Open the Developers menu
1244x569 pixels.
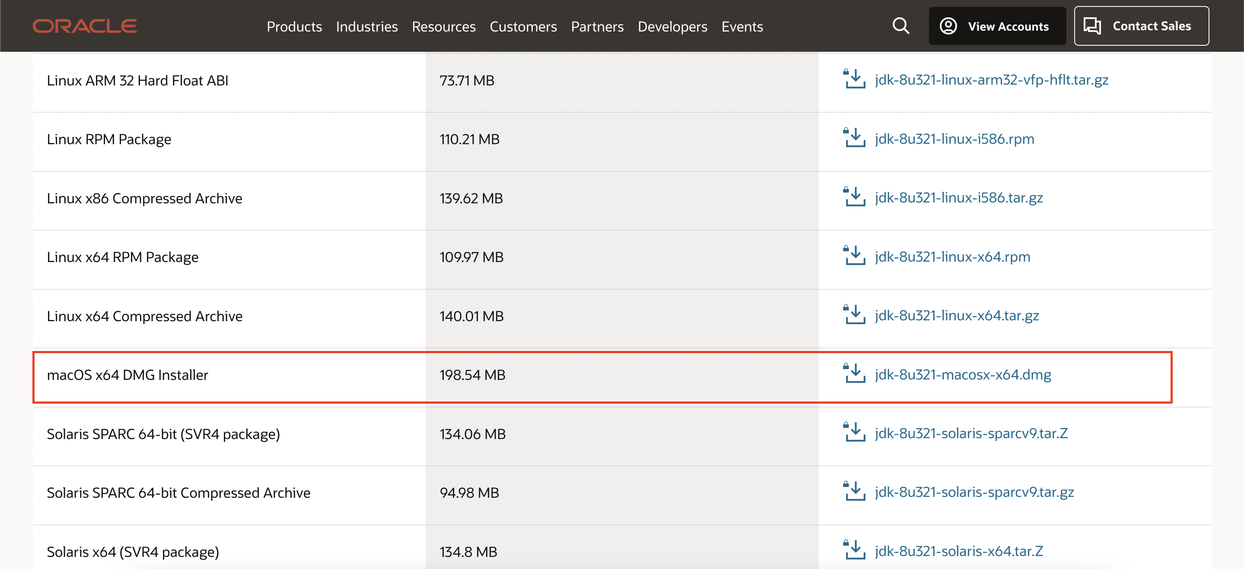point(672,26)
